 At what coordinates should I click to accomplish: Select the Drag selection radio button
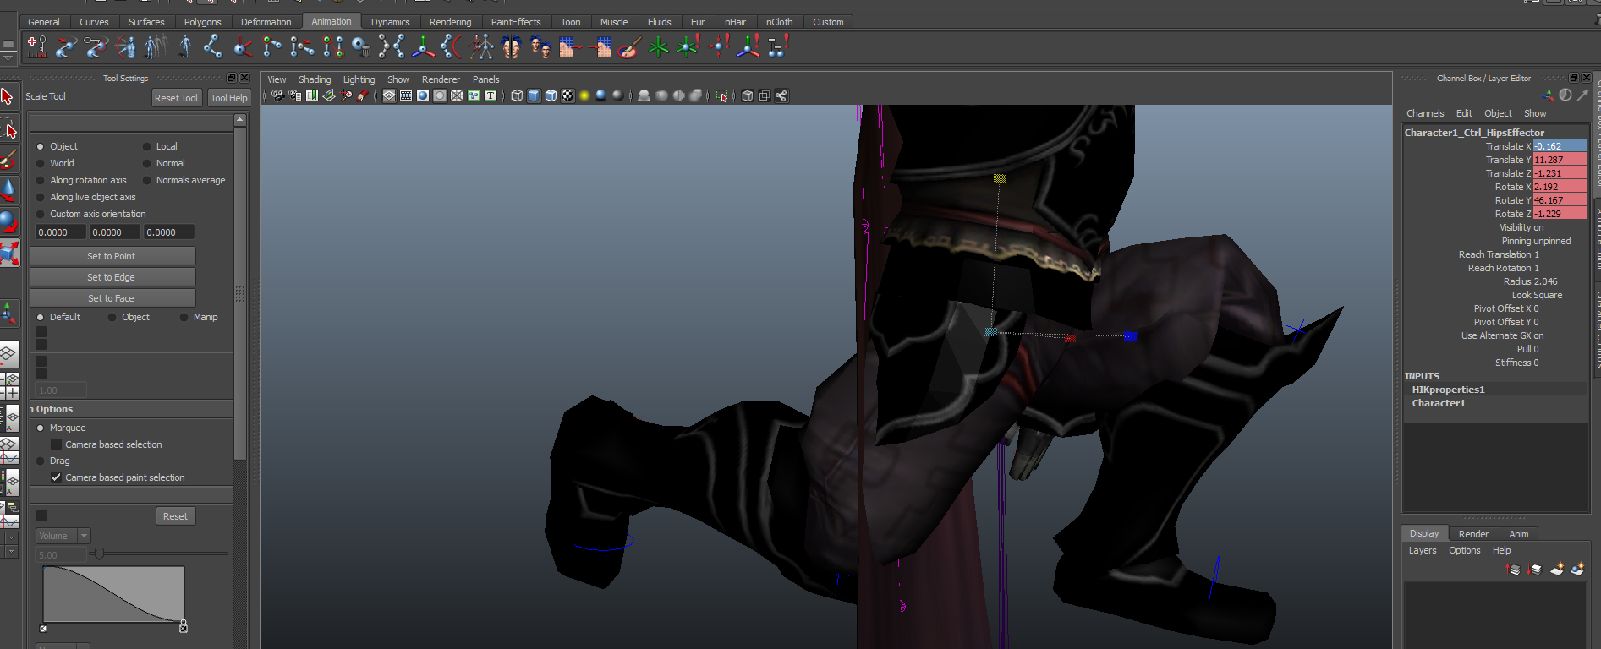[40, 461]
